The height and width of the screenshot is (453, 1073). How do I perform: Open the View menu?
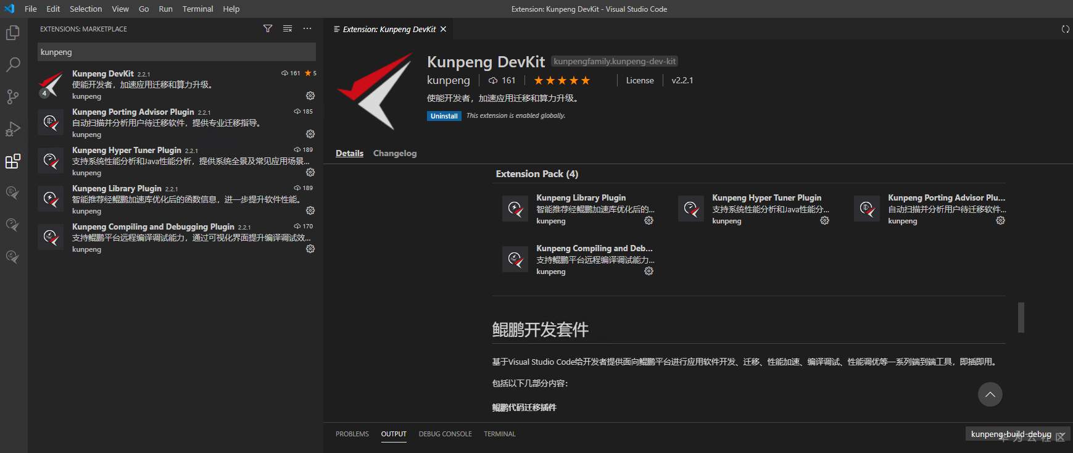click(x=120, y=9)
